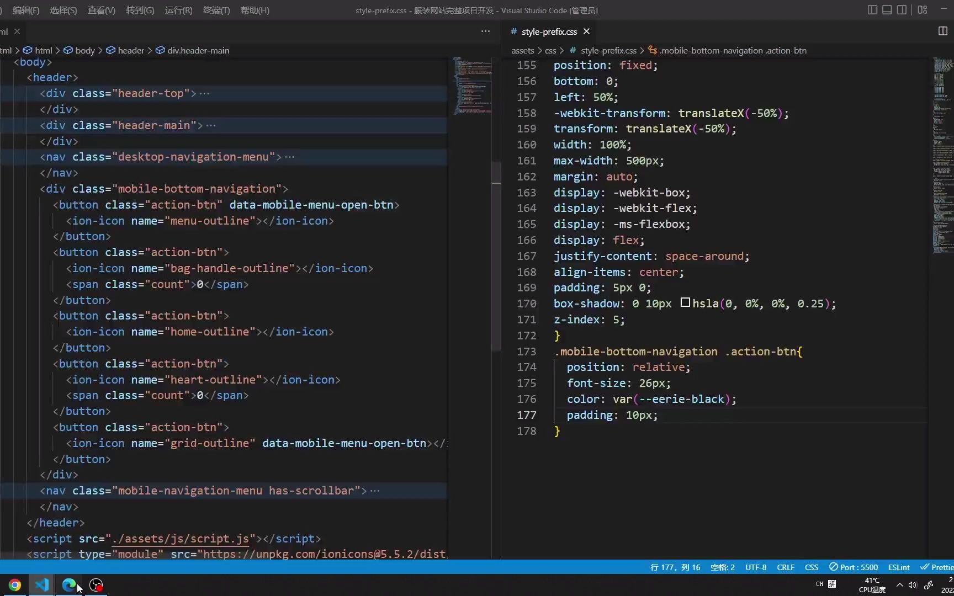Open the volume icon in system tray
This screenshot has height=596, width=954.
913,585
